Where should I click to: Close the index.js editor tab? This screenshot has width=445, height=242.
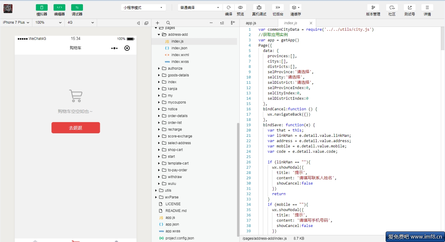click(x=311, y=23)
